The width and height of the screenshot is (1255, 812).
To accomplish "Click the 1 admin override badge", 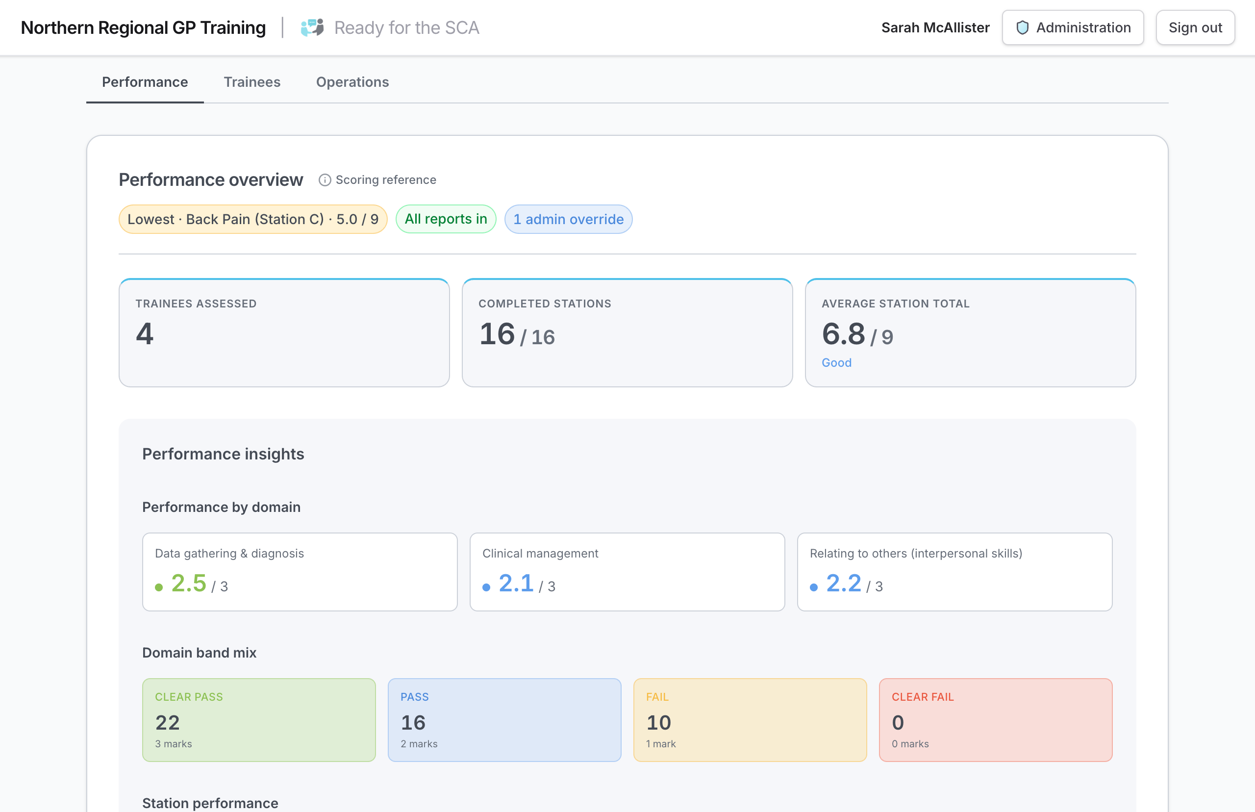I will point(568,219).
